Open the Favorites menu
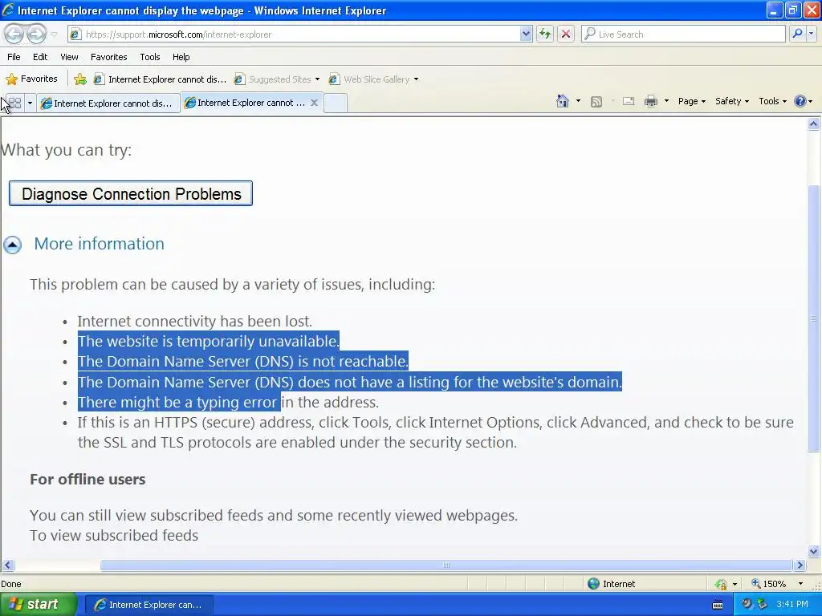 coord(108,57)
